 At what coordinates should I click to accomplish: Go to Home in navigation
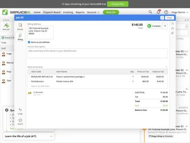pyautogui.click(x=37, y=12)
